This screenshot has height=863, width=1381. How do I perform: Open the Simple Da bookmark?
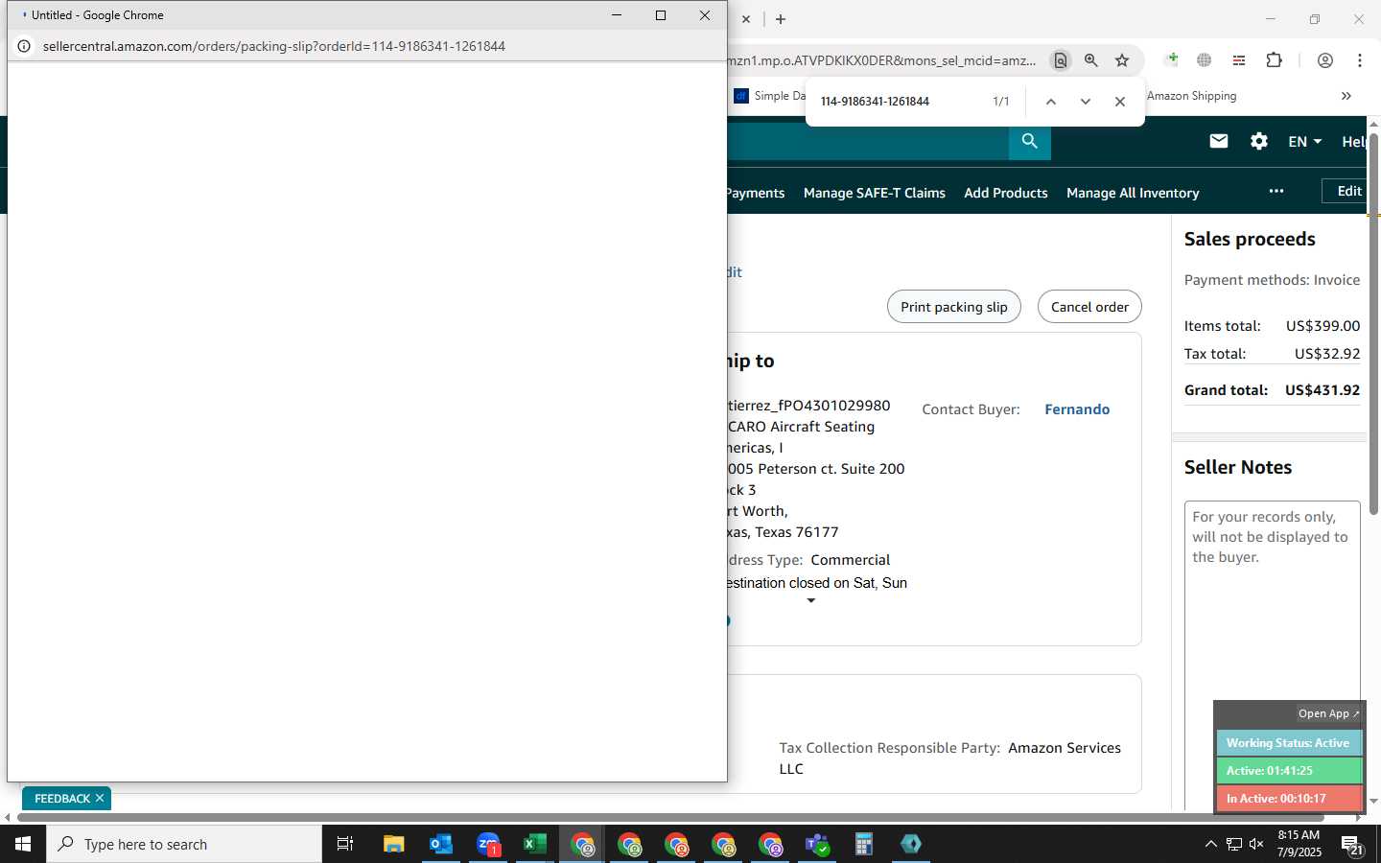pyautogui.click(x=771, y=96)
